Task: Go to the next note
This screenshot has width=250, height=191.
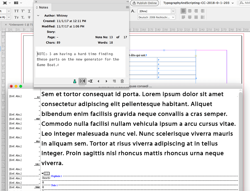Action: pos(106,81)
